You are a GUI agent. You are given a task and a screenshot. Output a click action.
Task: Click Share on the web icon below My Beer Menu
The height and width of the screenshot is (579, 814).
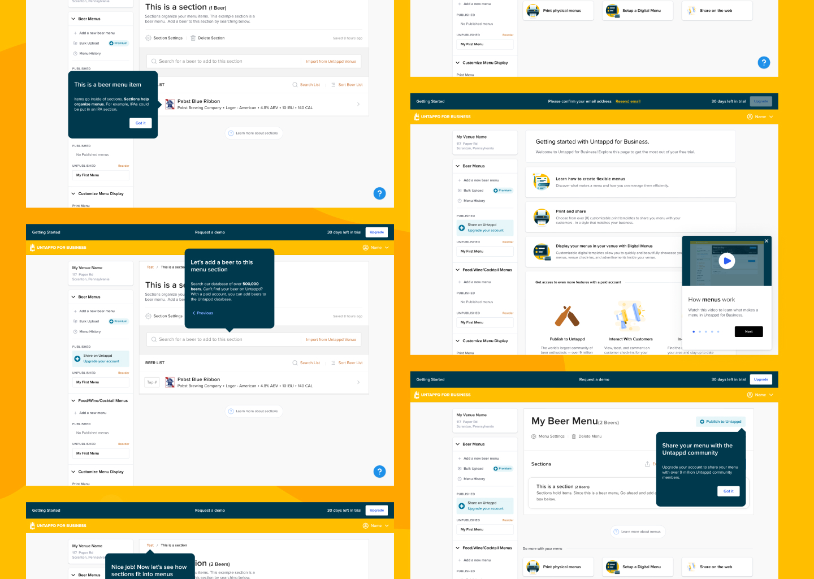(691, 567)
